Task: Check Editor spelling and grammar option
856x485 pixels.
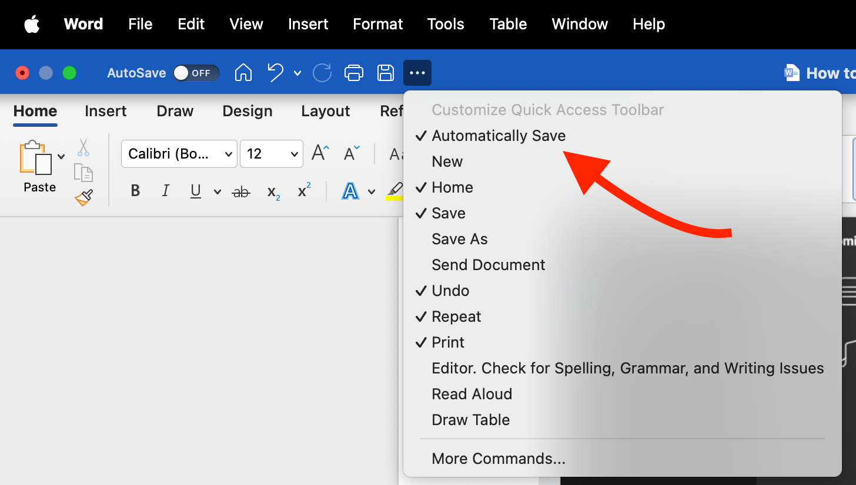Action: (x=627, y=368)
